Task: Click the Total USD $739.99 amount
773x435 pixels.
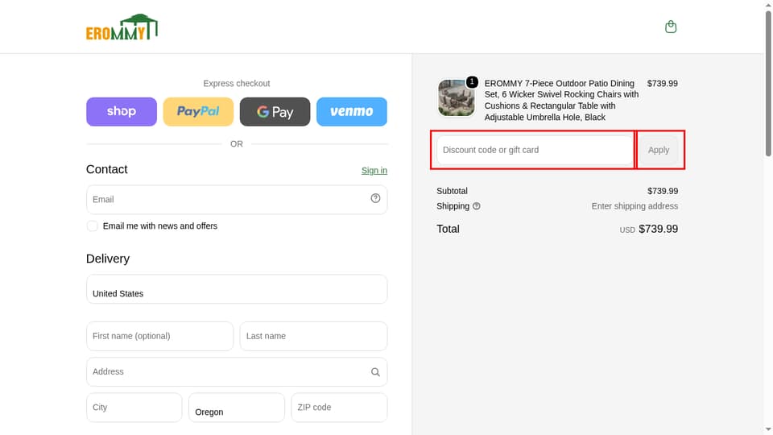Action: point(648,229)
